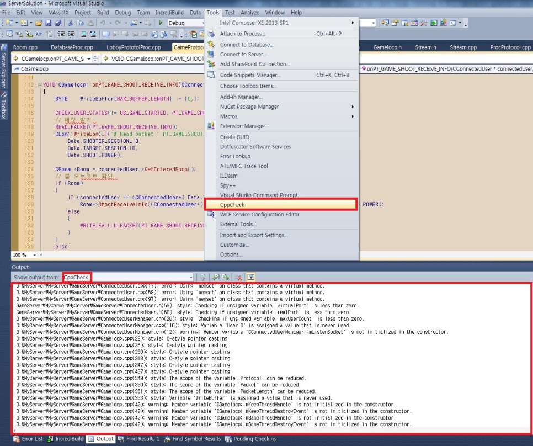Open the Toolbox icon with crossed tools
The height and width of the screenshot is (446, 533).
pyautogui.click(x=424, y=23)
